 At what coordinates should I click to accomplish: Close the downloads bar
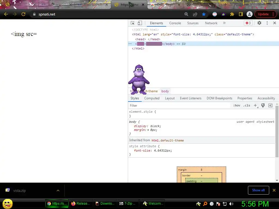pos(274,190)
